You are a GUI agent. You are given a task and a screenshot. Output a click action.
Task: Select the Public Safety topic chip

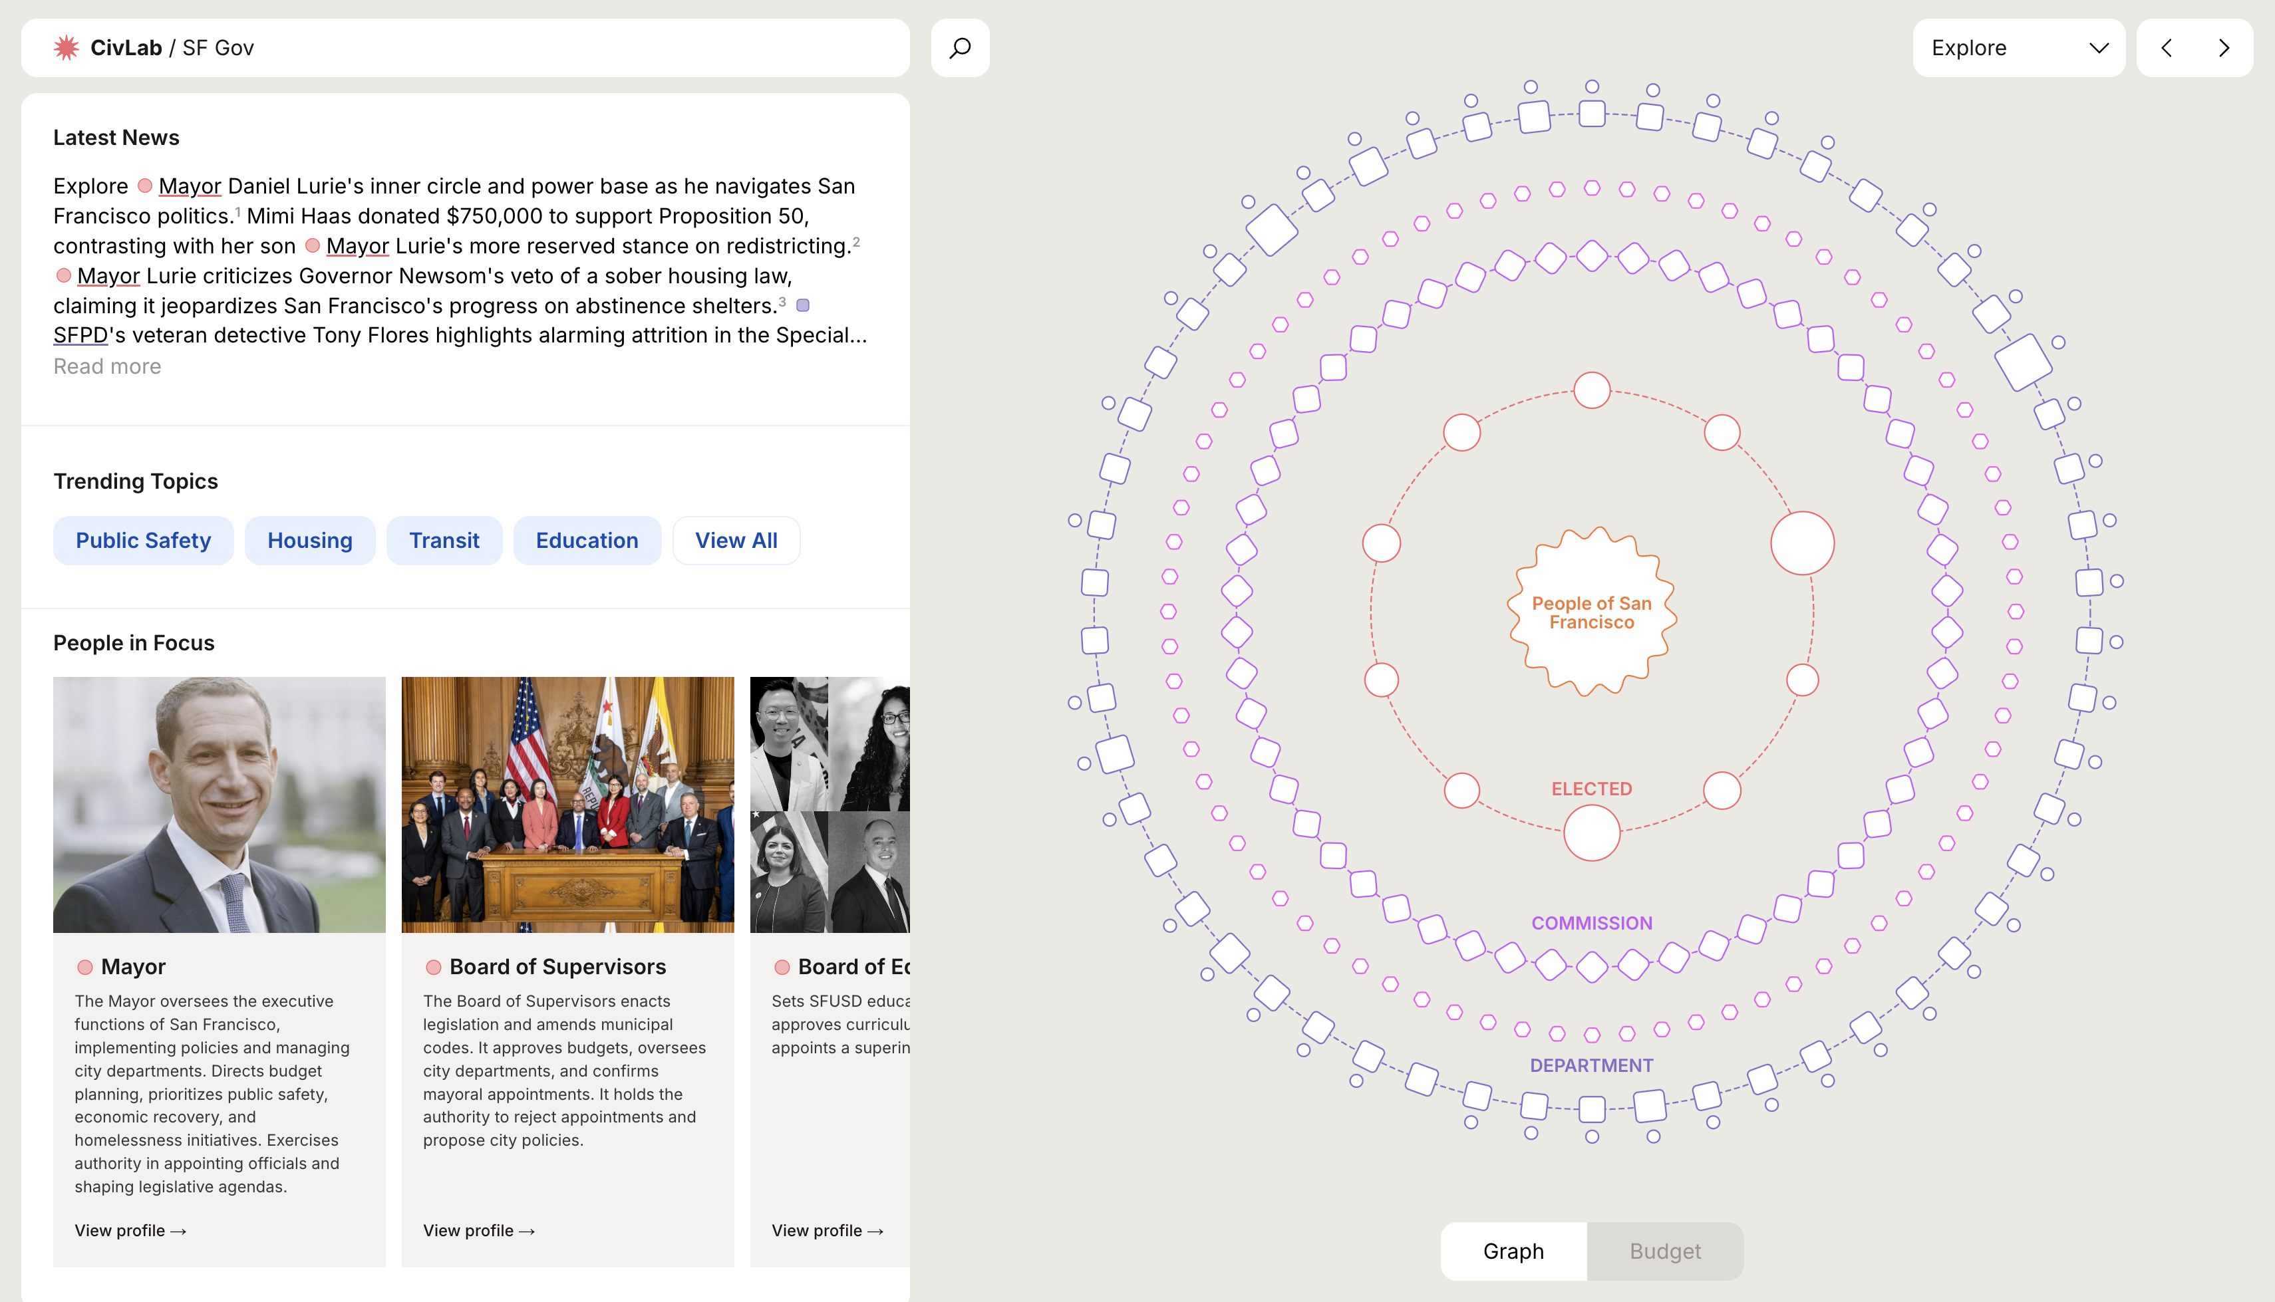pyautogui.click(x=143, y=540)
